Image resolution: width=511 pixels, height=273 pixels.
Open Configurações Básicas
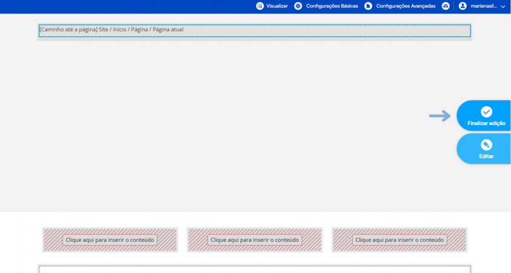pos(332,6)
